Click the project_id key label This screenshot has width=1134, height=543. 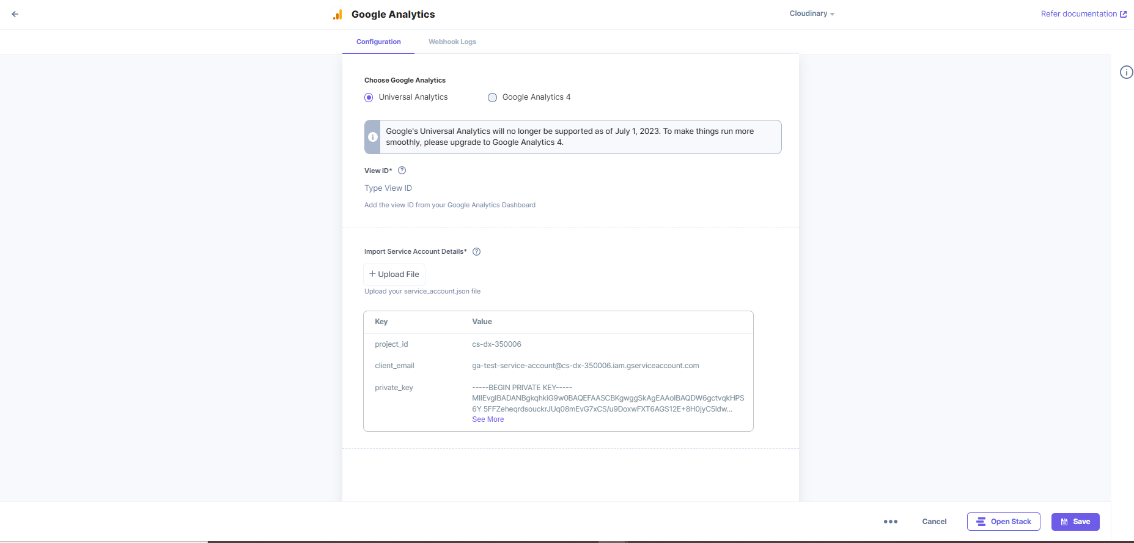click(391, 344)
